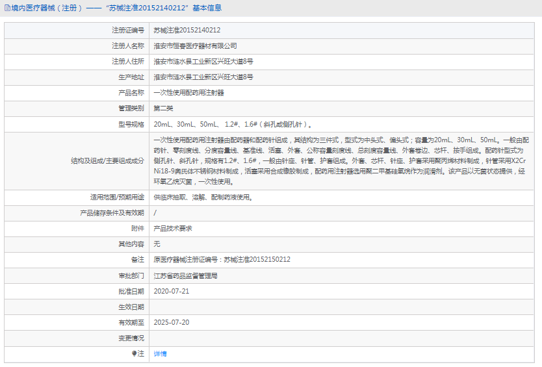Click the 变更情况 label

tap(131, 338)
